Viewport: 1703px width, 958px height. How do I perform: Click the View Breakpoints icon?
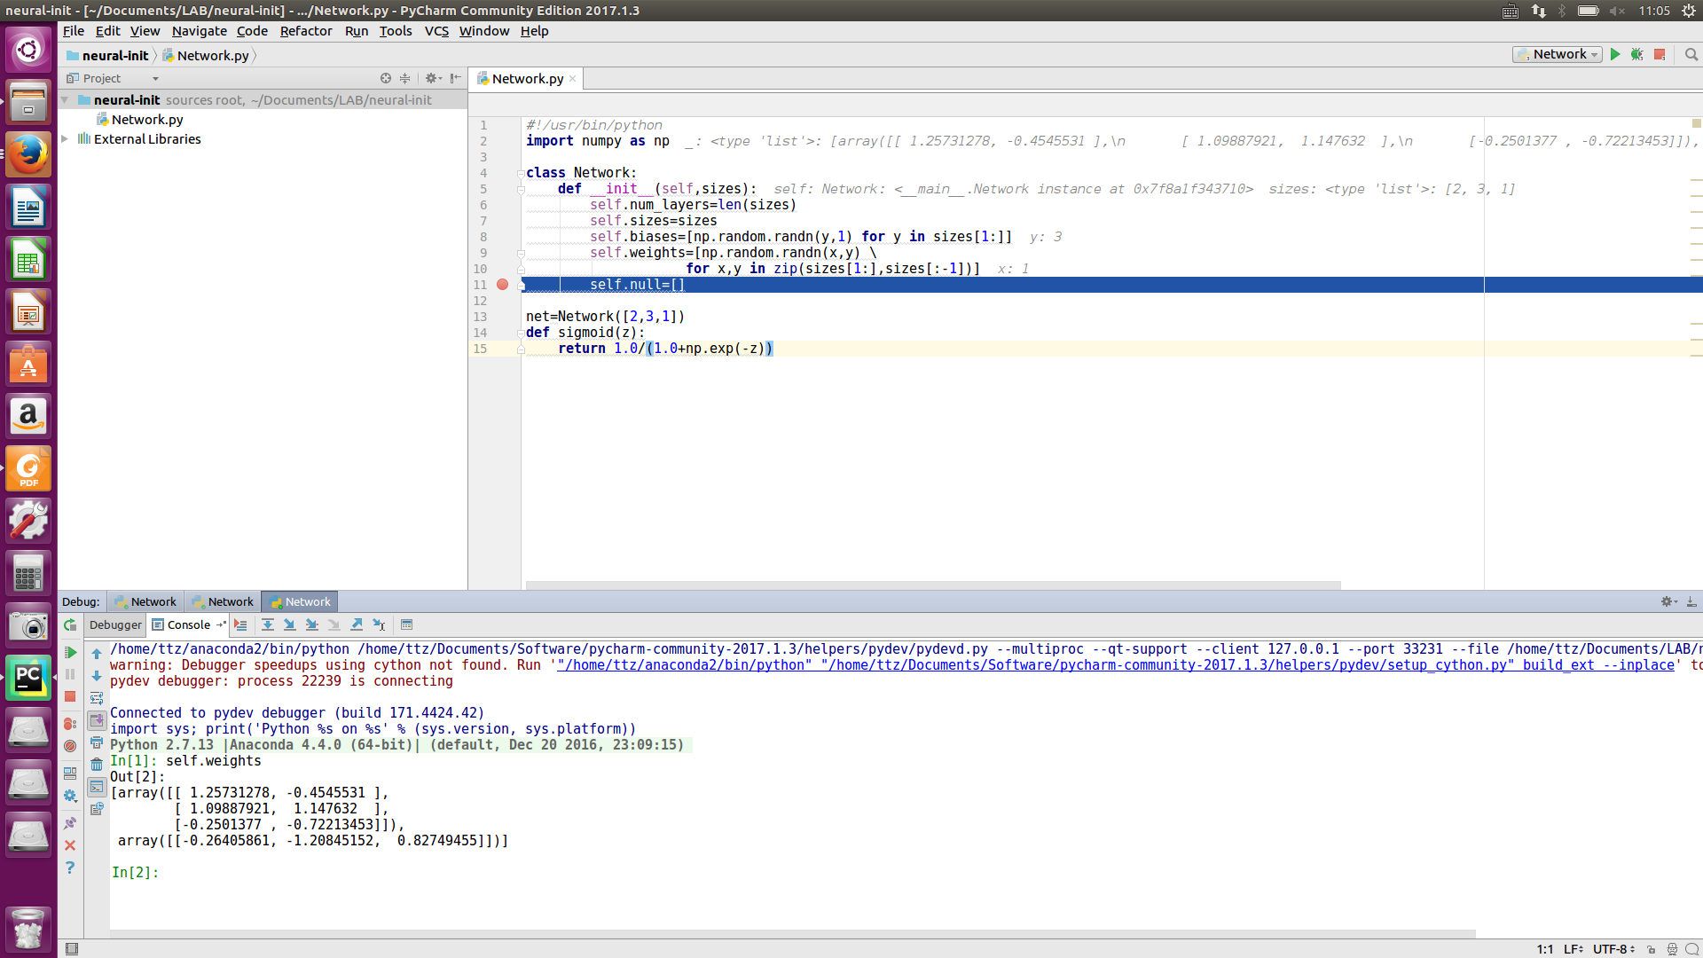coord(70,724)
